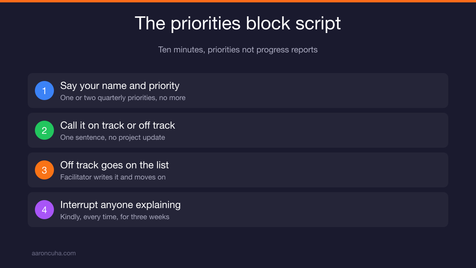
Task: Click empty area of fourth step card
Action: click(317, 210)
